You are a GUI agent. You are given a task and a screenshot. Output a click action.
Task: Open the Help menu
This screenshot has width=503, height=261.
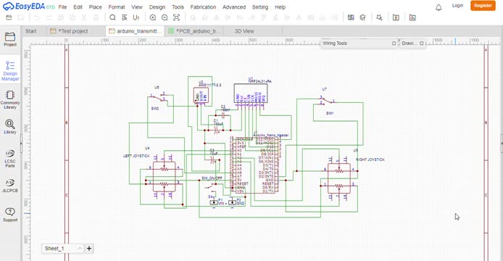[x=280, y=7]
